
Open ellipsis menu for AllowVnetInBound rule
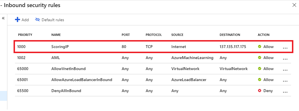285,70
